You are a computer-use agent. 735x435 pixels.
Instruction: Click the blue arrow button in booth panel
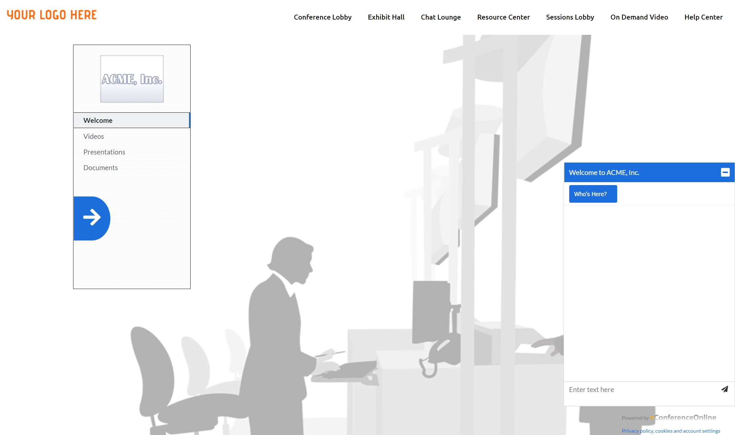click(92, 218)
